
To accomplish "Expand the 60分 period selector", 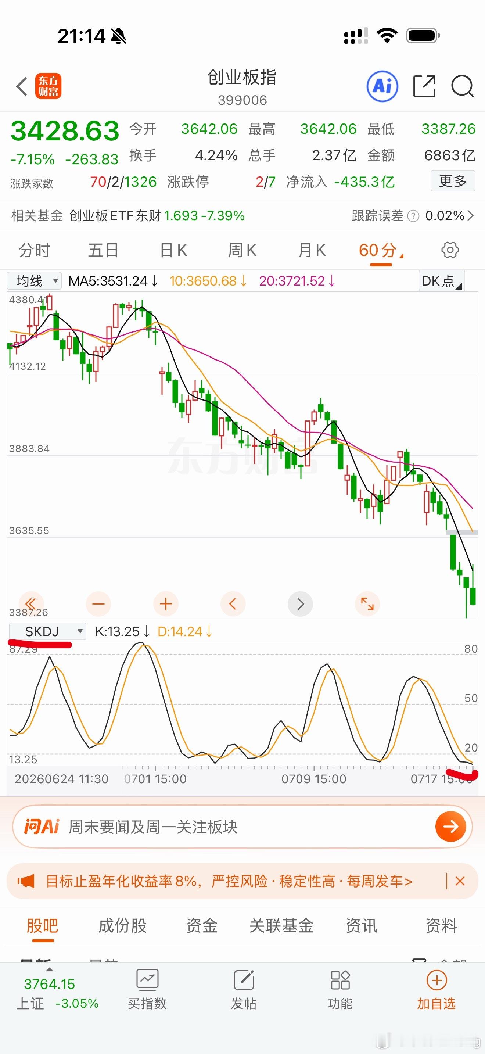I will pyautogui.click(x=381, y=250).
